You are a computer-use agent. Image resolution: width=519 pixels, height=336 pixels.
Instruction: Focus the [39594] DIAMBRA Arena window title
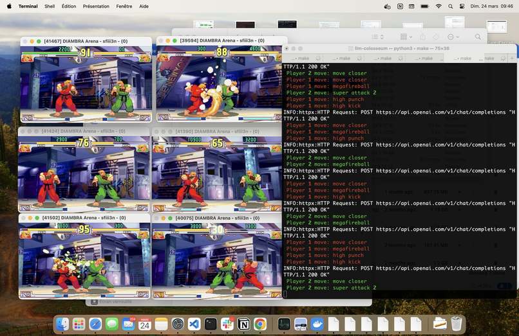click(222, 40)
